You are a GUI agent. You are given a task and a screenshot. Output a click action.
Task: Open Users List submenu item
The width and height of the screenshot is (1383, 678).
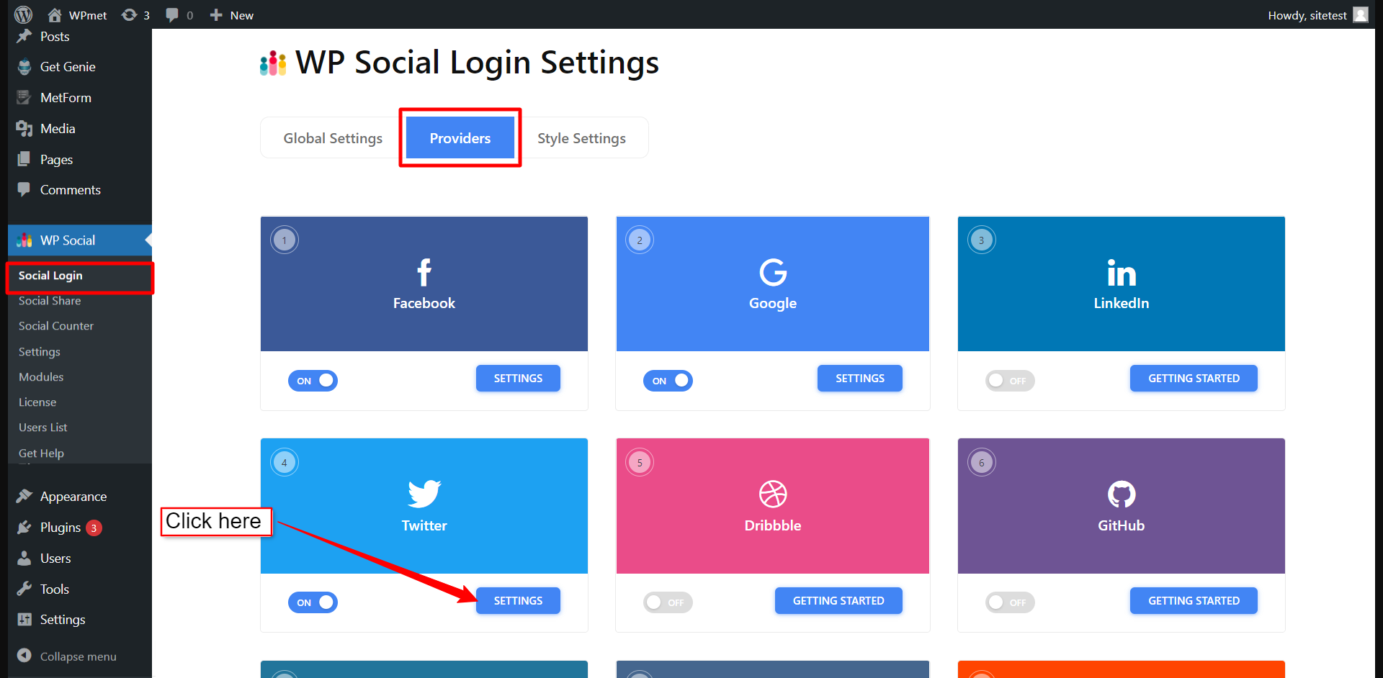pyautogui.click(x=43, y=428)
